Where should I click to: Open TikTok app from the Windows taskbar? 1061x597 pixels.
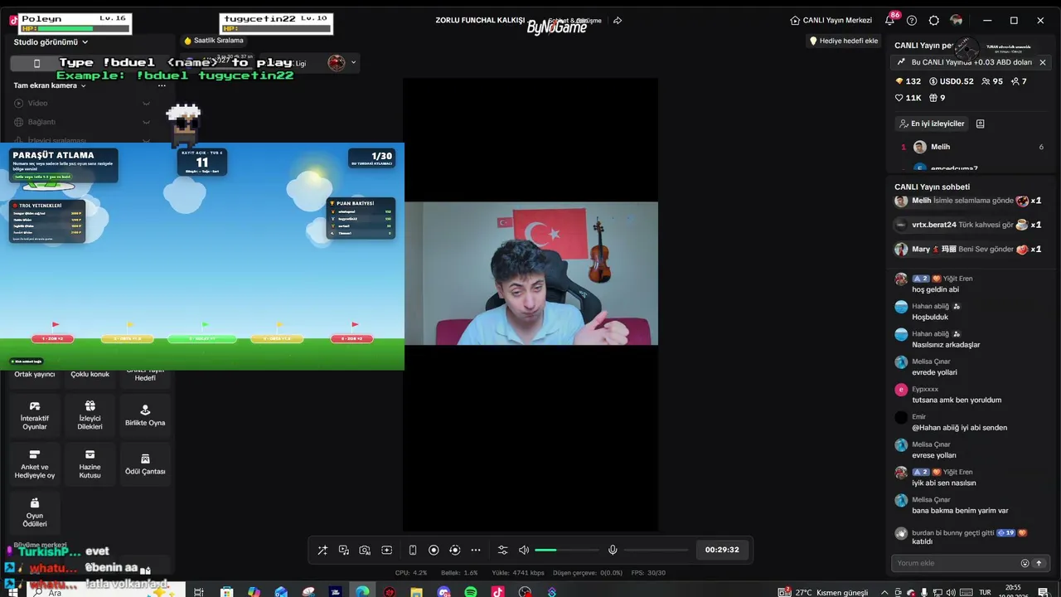point(497,592)
